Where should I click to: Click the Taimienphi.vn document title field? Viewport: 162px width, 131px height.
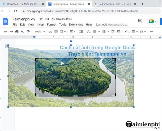point(24,19)
